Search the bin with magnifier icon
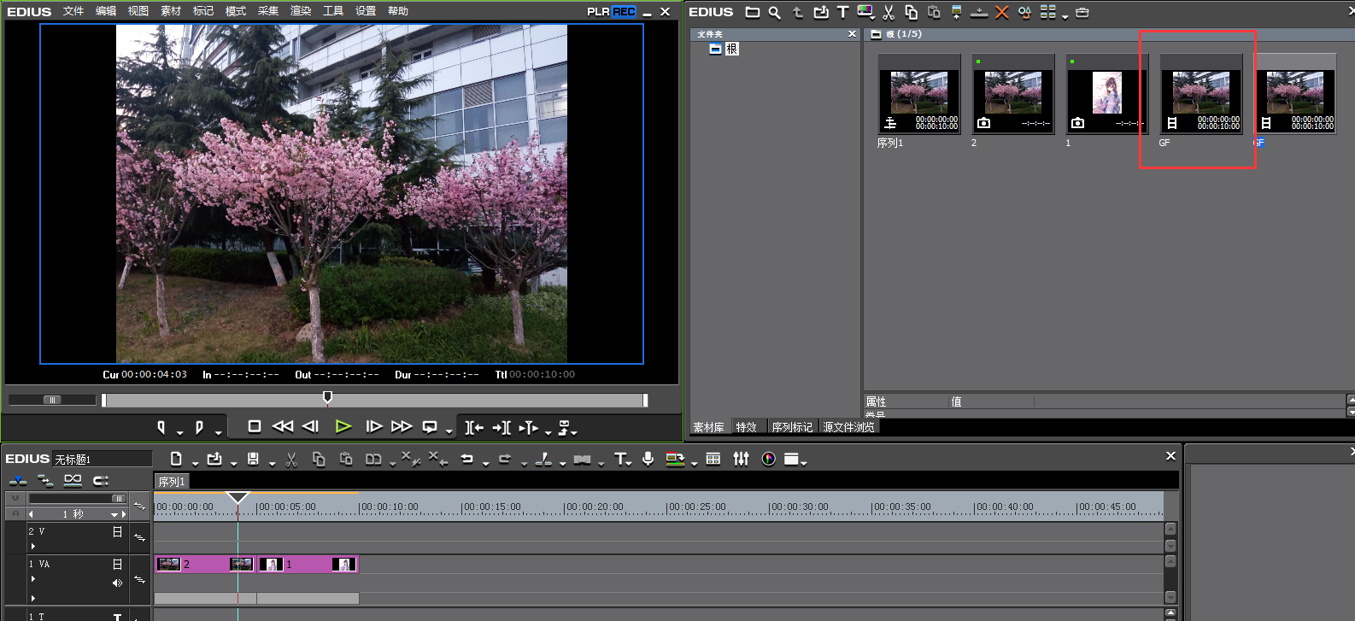This screenshot has width=1355, height=621. tap(774, 12)
